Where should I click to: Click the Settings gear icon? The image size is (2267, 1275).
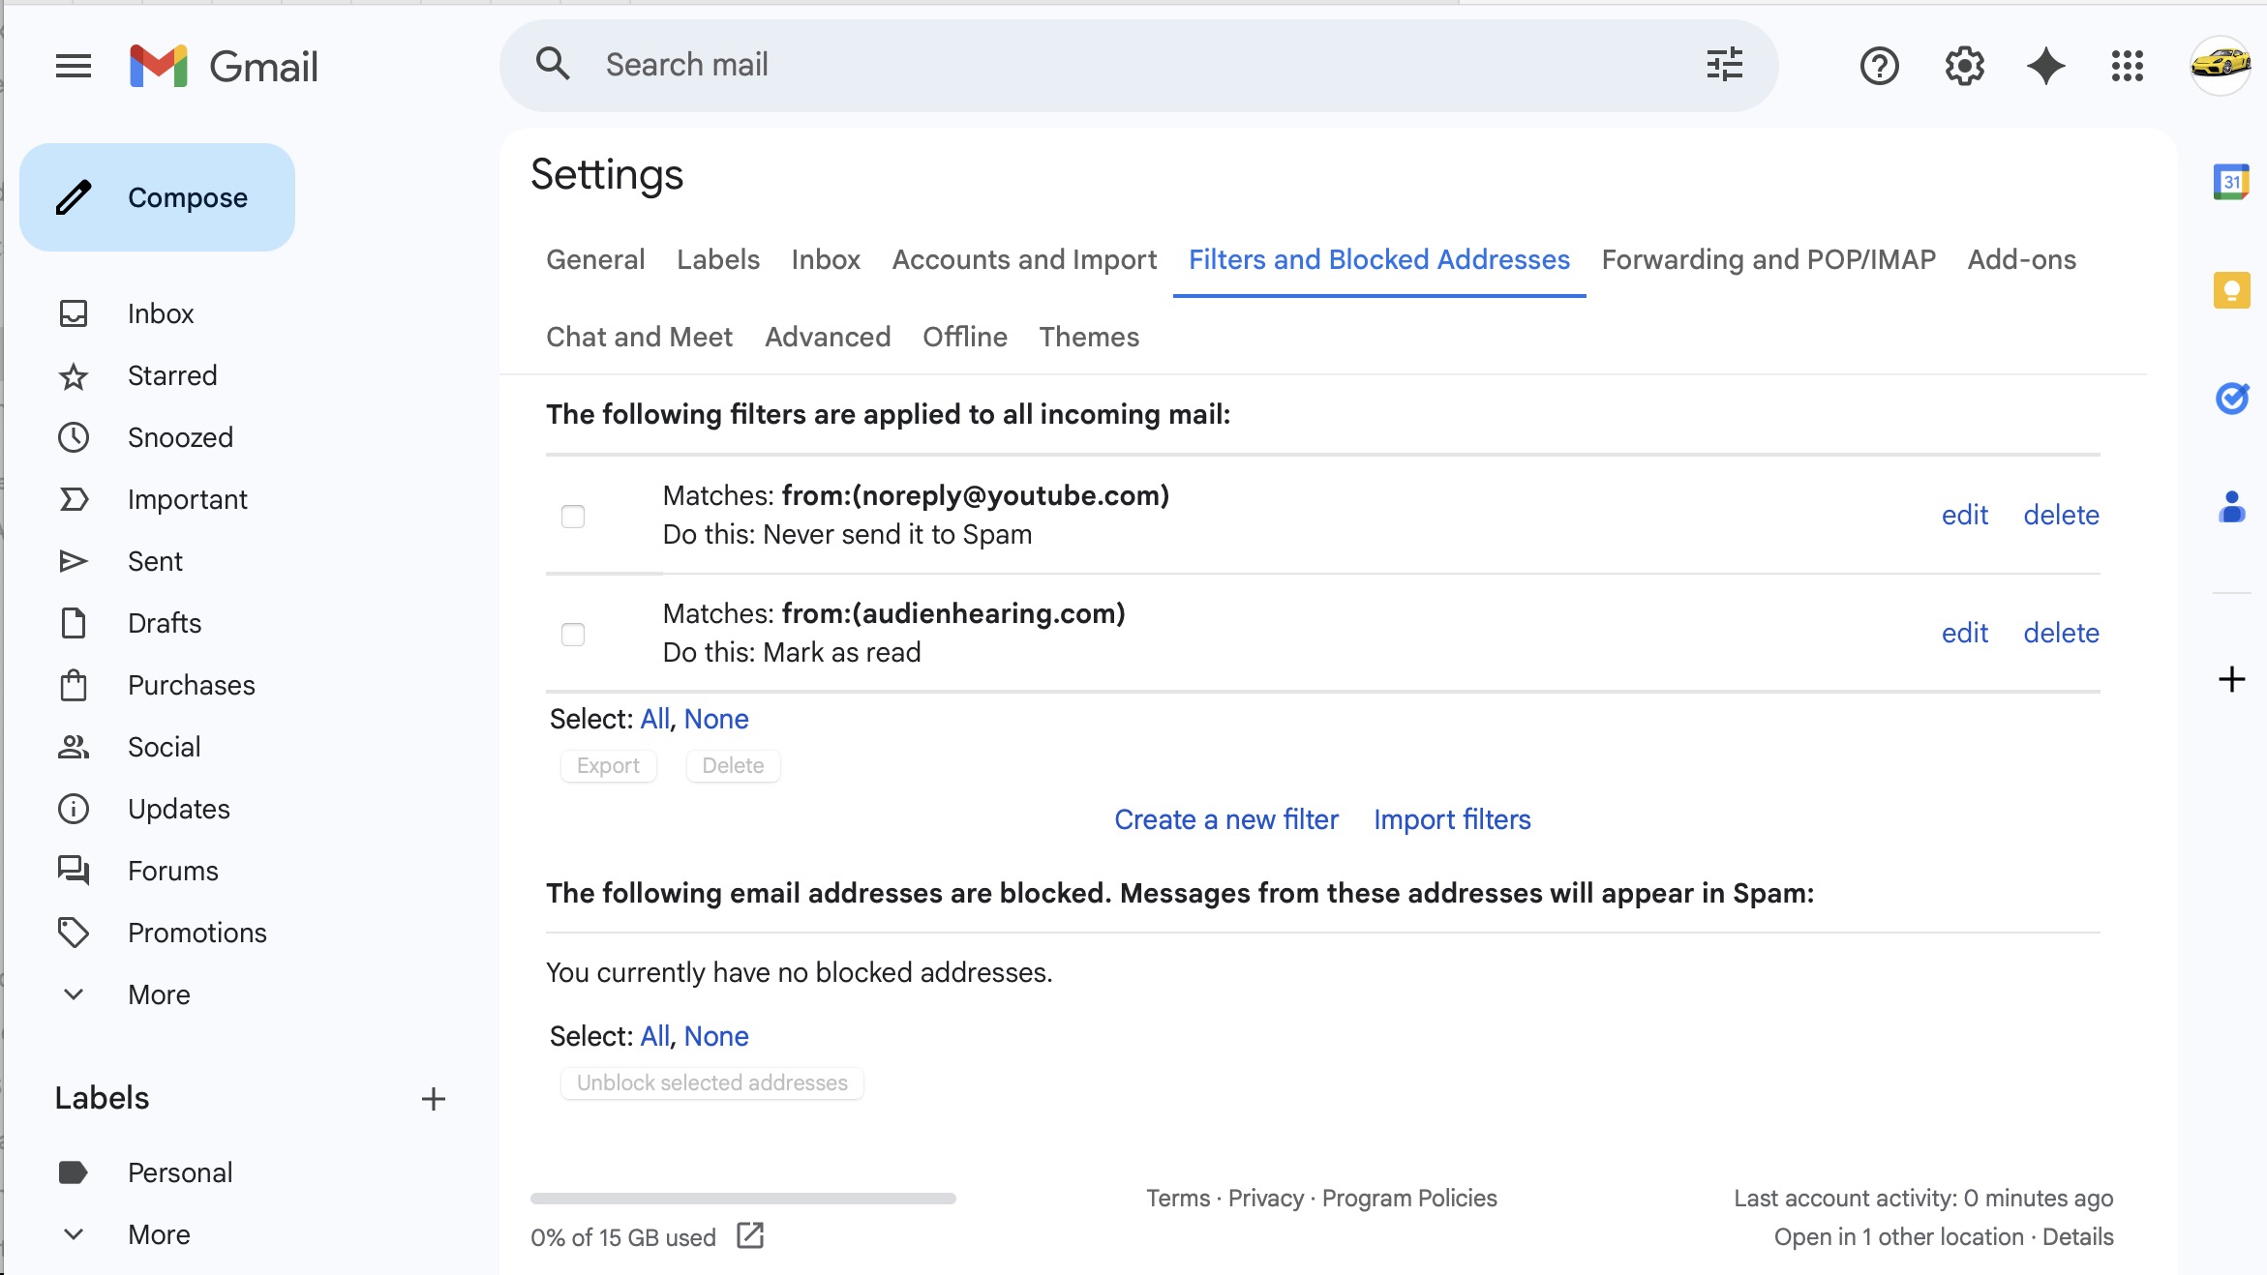click(x=1964, y=66)
